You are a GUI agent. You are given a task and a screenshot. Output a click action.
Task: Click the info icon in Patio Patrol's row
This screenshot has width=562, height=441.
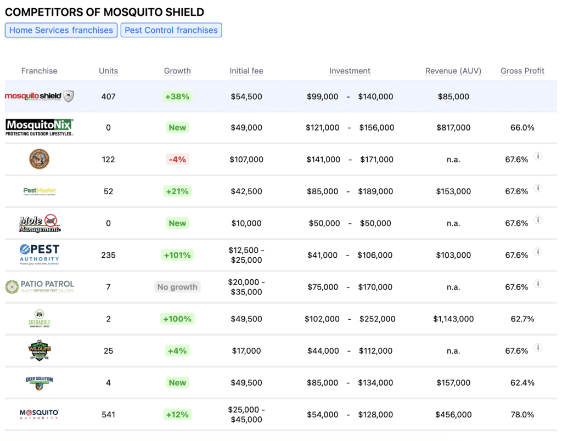538,284
